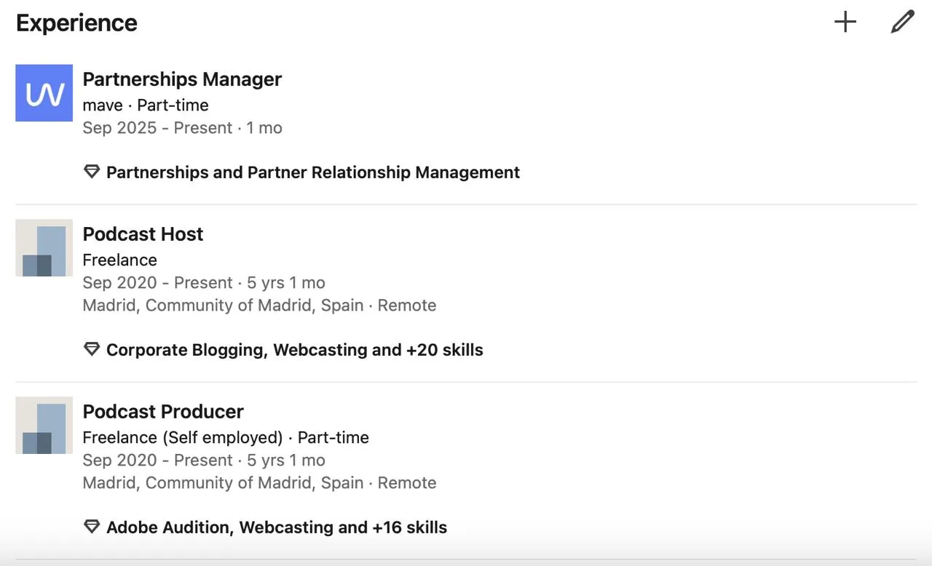
Task: Click the mave · Part-time company text
Action: (x=146, y=105)
